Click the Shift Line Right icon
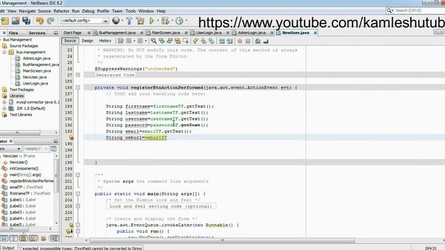The height and width of the screenshot is (250, 445). point(229,41)
